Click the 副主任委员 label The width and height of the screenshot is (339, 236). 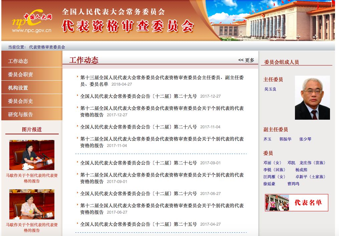pos(276,129)
